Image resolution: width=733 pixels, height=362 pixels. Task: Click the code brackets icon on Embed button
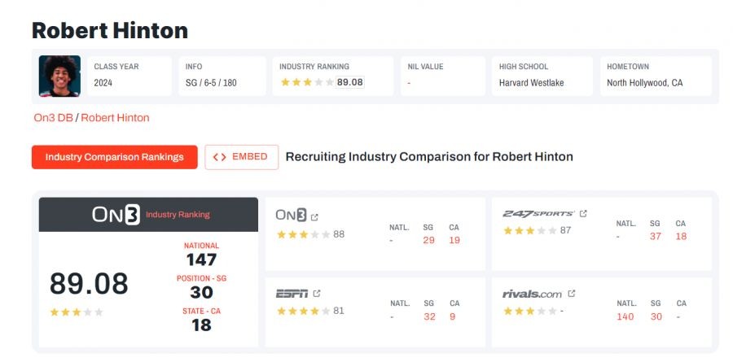click(x=219, y=157)
